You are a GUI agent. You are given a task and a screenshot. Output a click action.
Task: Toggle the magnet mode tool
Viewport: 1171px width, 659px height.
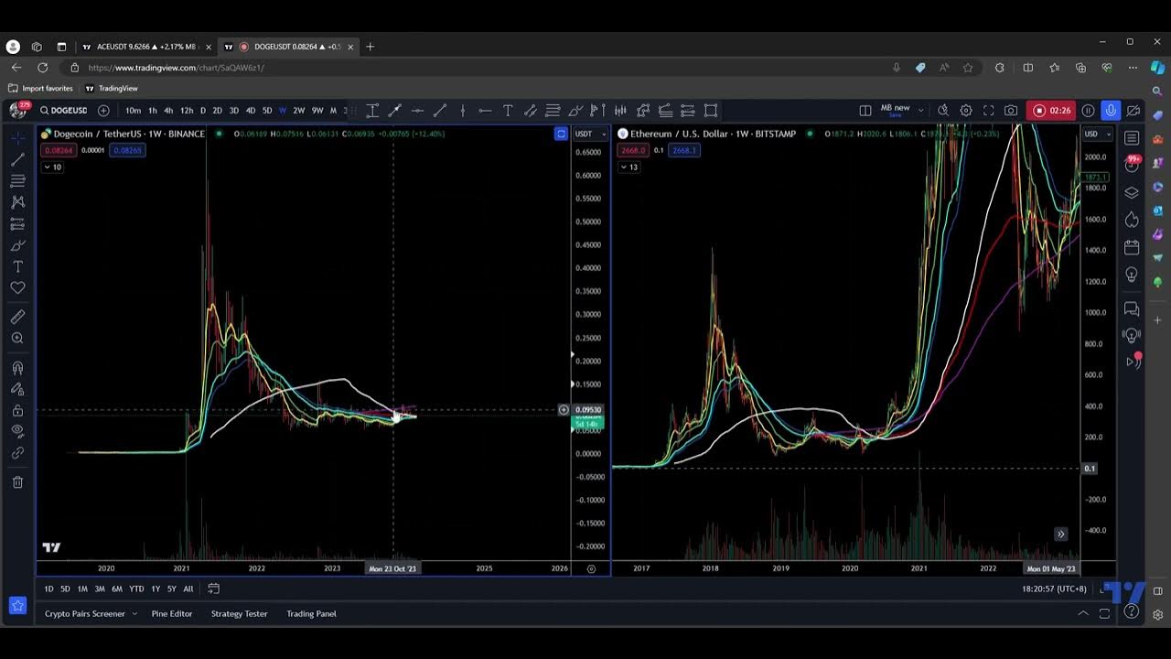coord(17,368)
